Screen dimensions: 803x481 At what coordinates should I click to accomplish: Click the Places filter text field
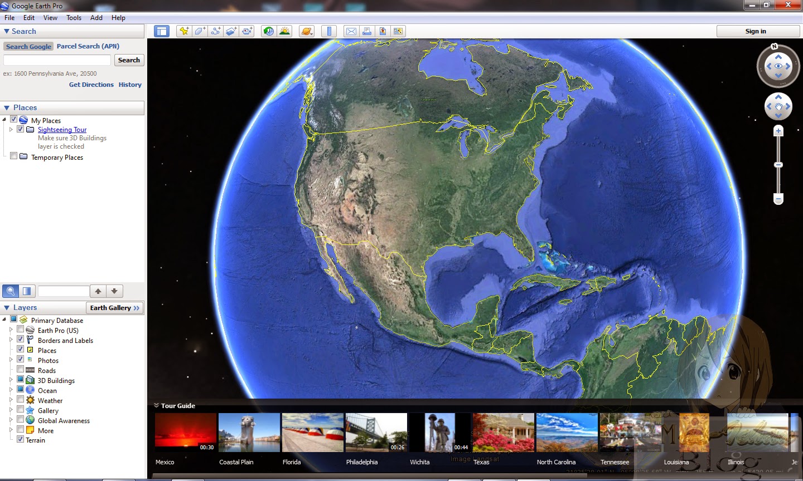[64, 291]
